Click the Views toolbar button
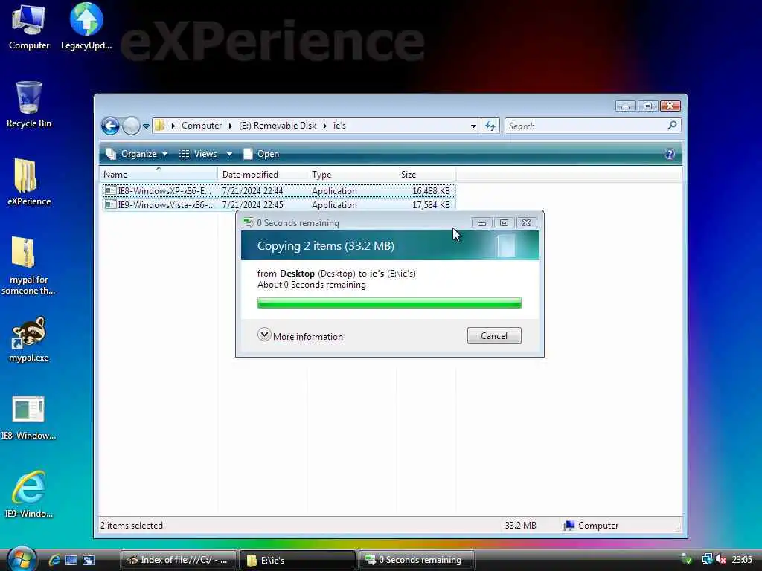762x571 pixels. (199, 154)
